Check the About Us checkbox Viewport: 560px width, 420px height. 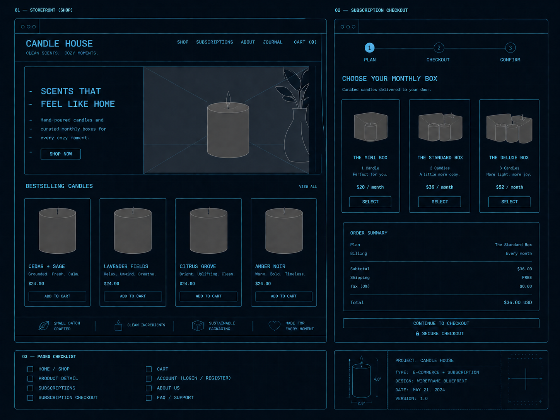(x=149, y=388)
